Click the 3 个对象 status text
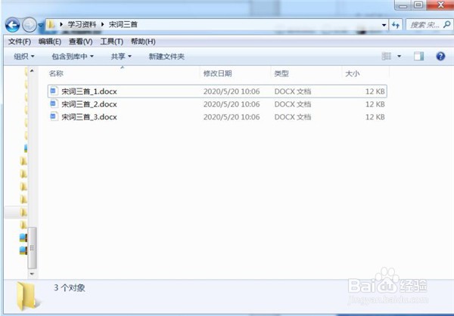This screenshot has width=454, height=316. tap(70, 287)
